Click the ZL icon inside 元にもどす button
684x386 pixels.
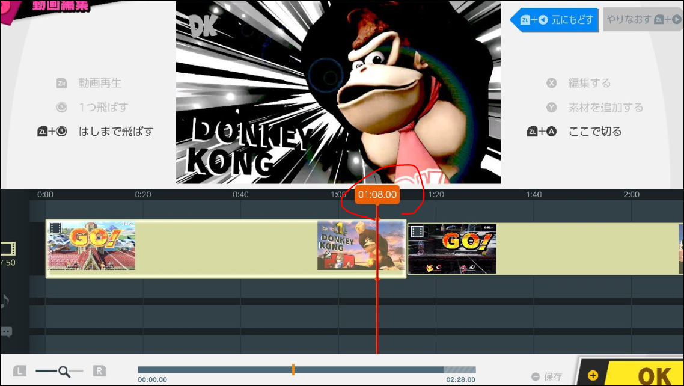pyautogui.click(x=525, y=20)
